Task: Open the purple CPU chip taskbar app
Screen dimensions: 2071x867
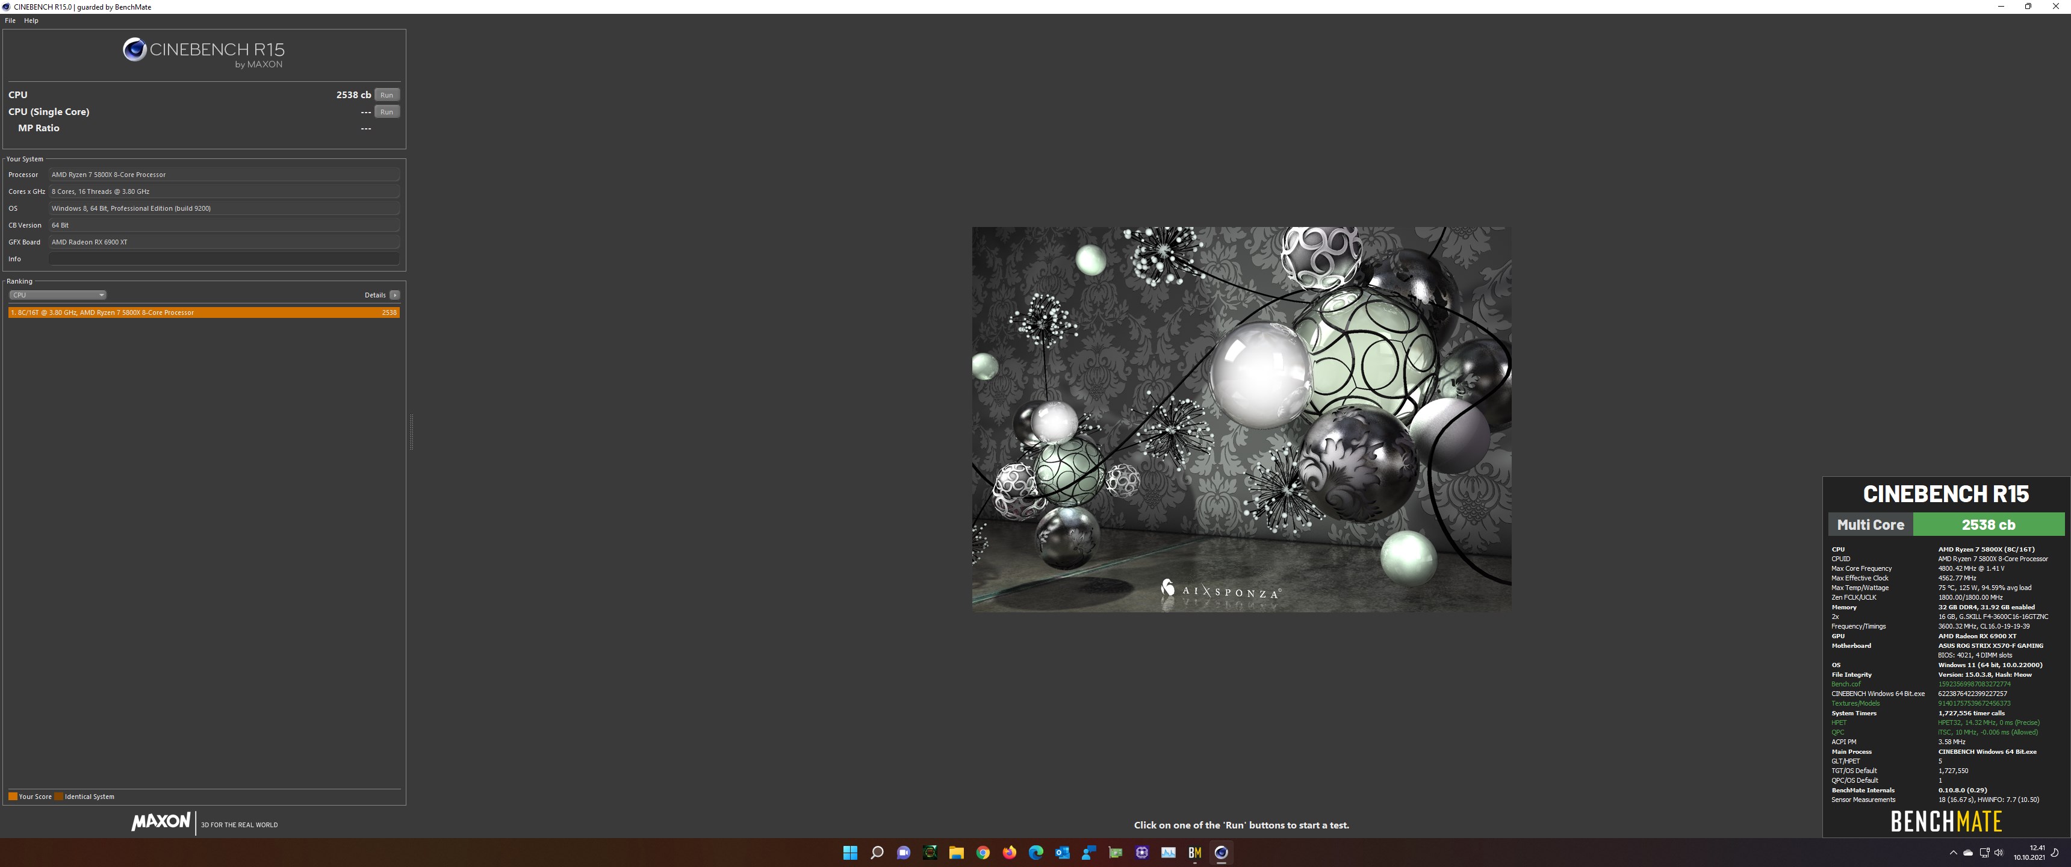Action: click(1141, 853)
